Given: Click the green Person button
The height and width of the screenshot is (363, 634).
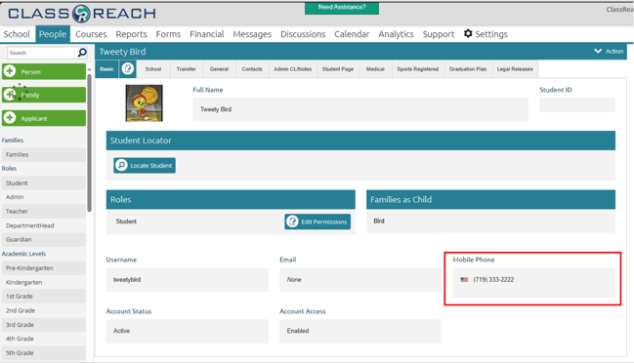Looking at the screenshot, I should click(x=44, y=71).
